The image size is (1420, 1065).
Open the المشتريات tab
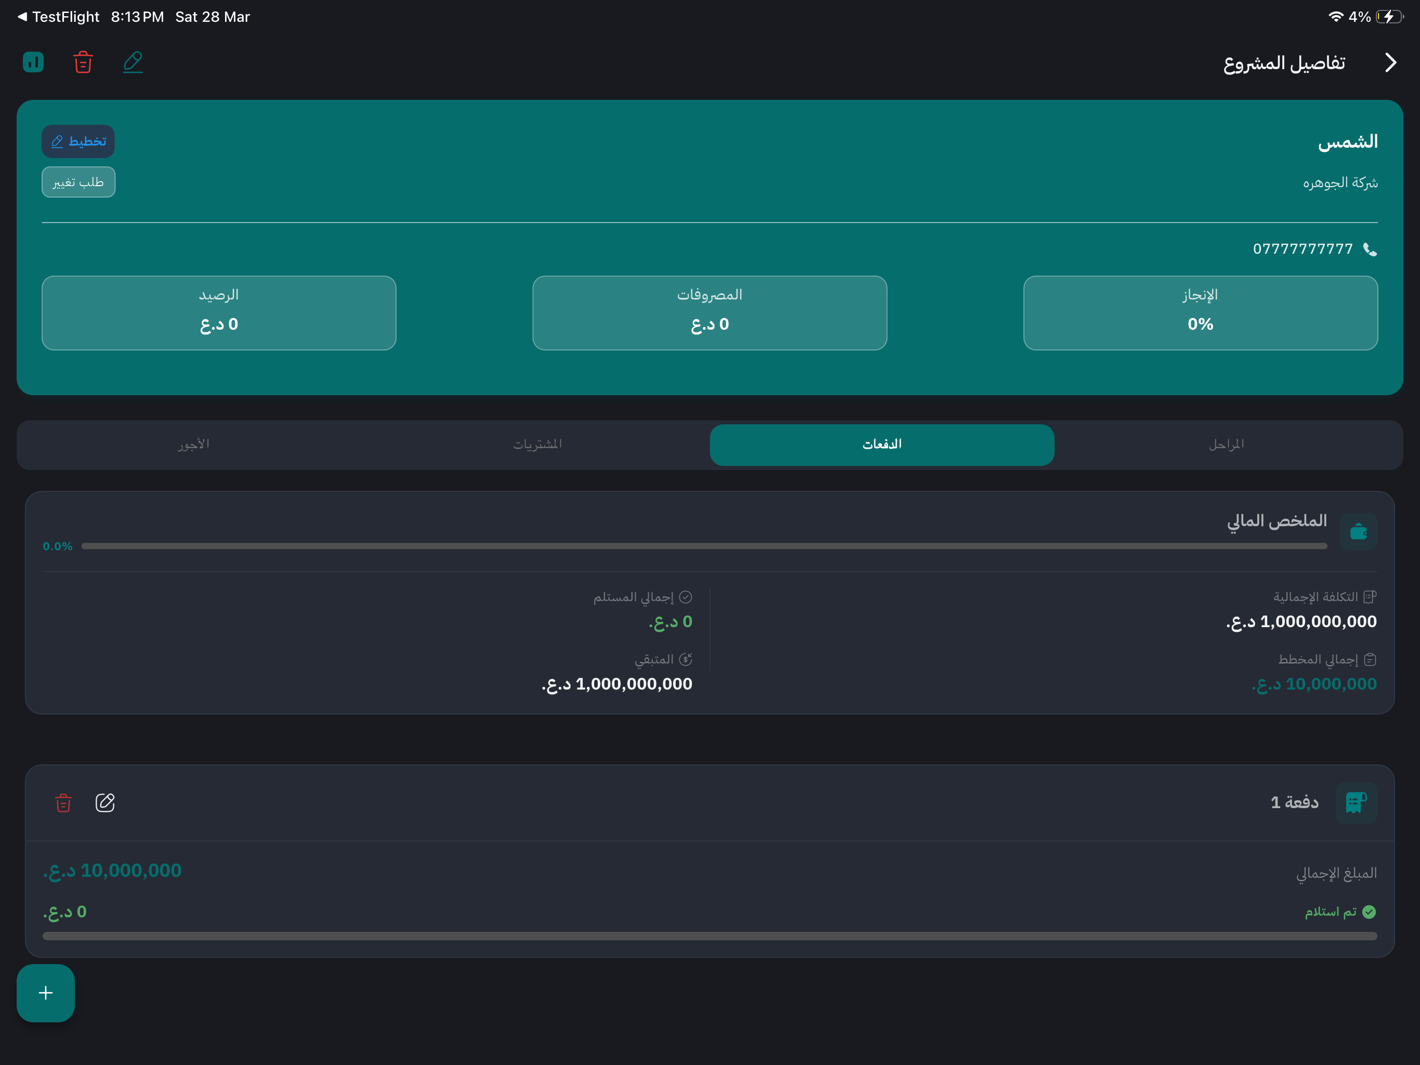(537, 445)
